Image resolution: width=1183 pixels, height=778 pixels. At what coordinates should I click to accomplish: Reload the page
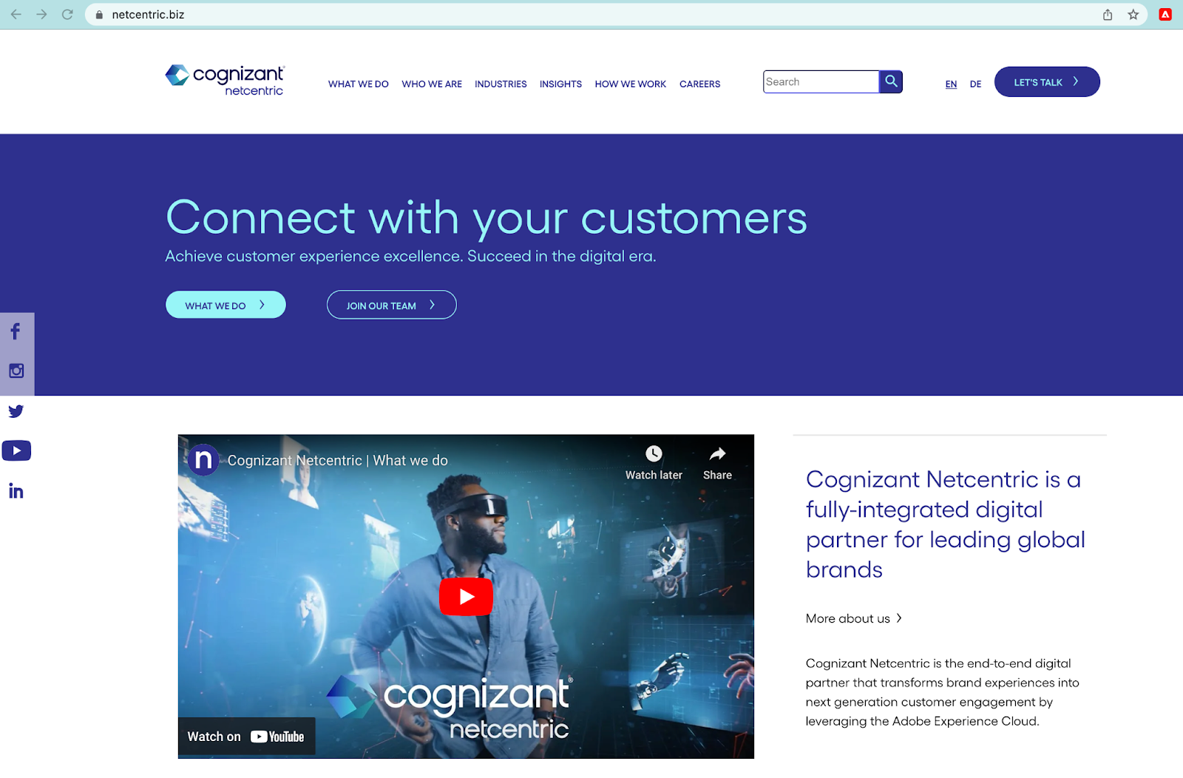tap(67, 14)
